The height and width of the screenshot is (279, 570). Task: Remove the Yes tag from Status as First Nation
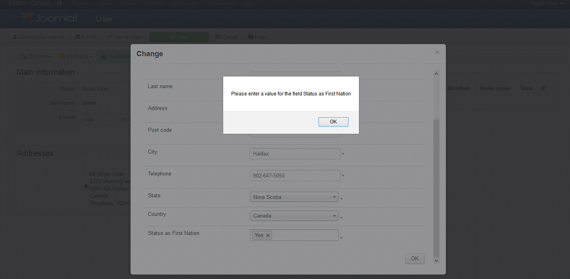[x=268, y=235]
